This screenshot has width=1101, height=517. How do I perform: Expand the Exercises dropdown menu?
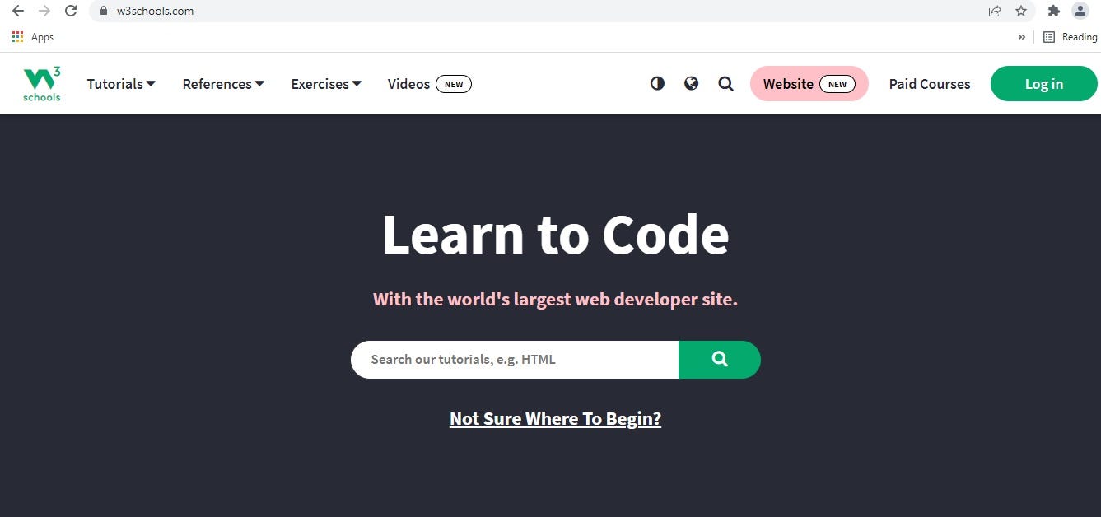(326, 84)
